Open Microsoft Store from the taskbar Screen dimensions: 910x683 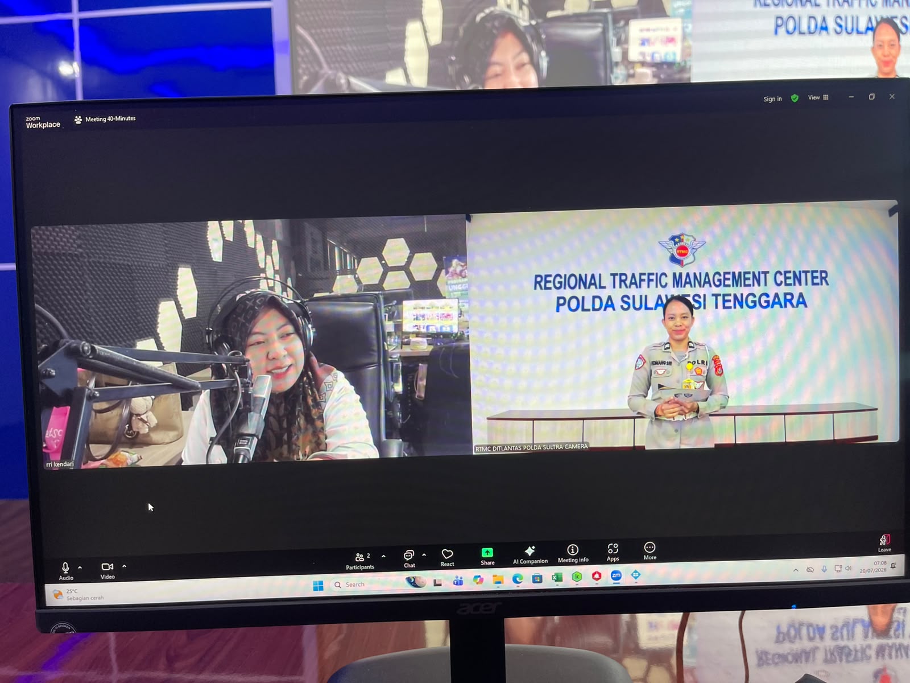click(x=537, y=578)
